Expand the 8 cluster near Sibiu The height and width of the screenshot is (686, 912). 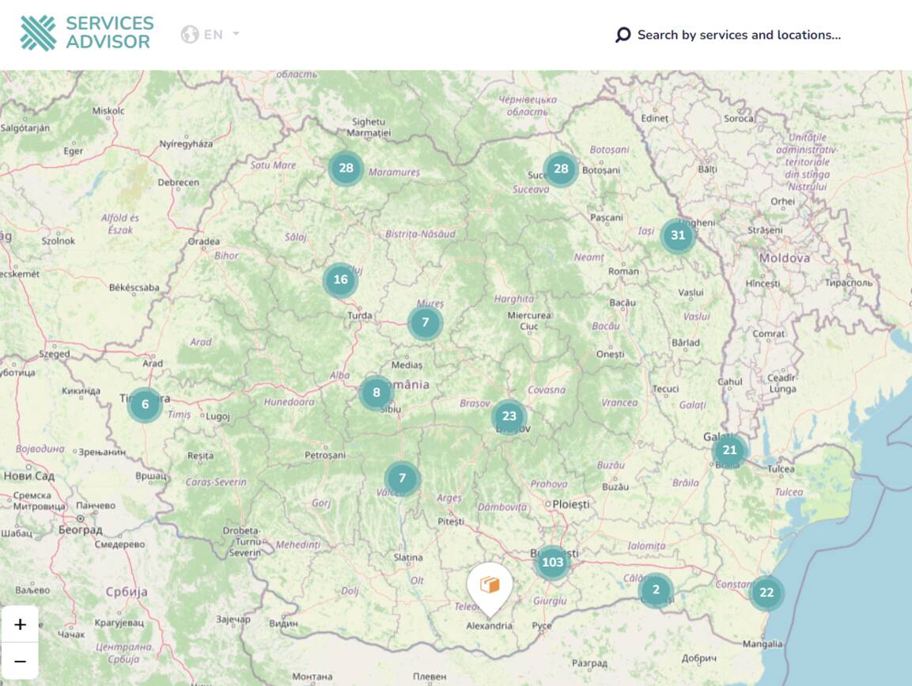[377, 392]
